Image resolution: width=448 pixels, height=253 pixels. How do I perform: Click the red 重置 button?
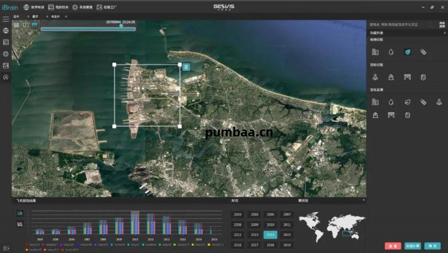tap(393, 246)
